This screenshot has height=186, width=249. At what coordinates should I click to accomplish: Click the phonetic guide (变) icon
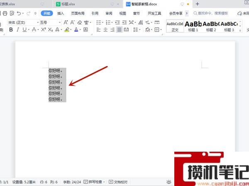click(x=86, y=22)
